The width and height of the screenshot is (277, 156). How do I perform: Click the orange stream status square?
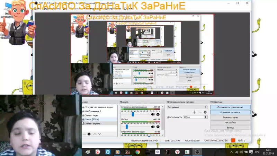233,140
